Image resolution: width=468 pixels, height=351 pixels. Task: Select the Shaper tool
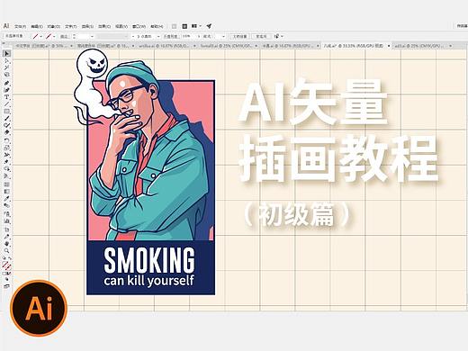[6, 126]
